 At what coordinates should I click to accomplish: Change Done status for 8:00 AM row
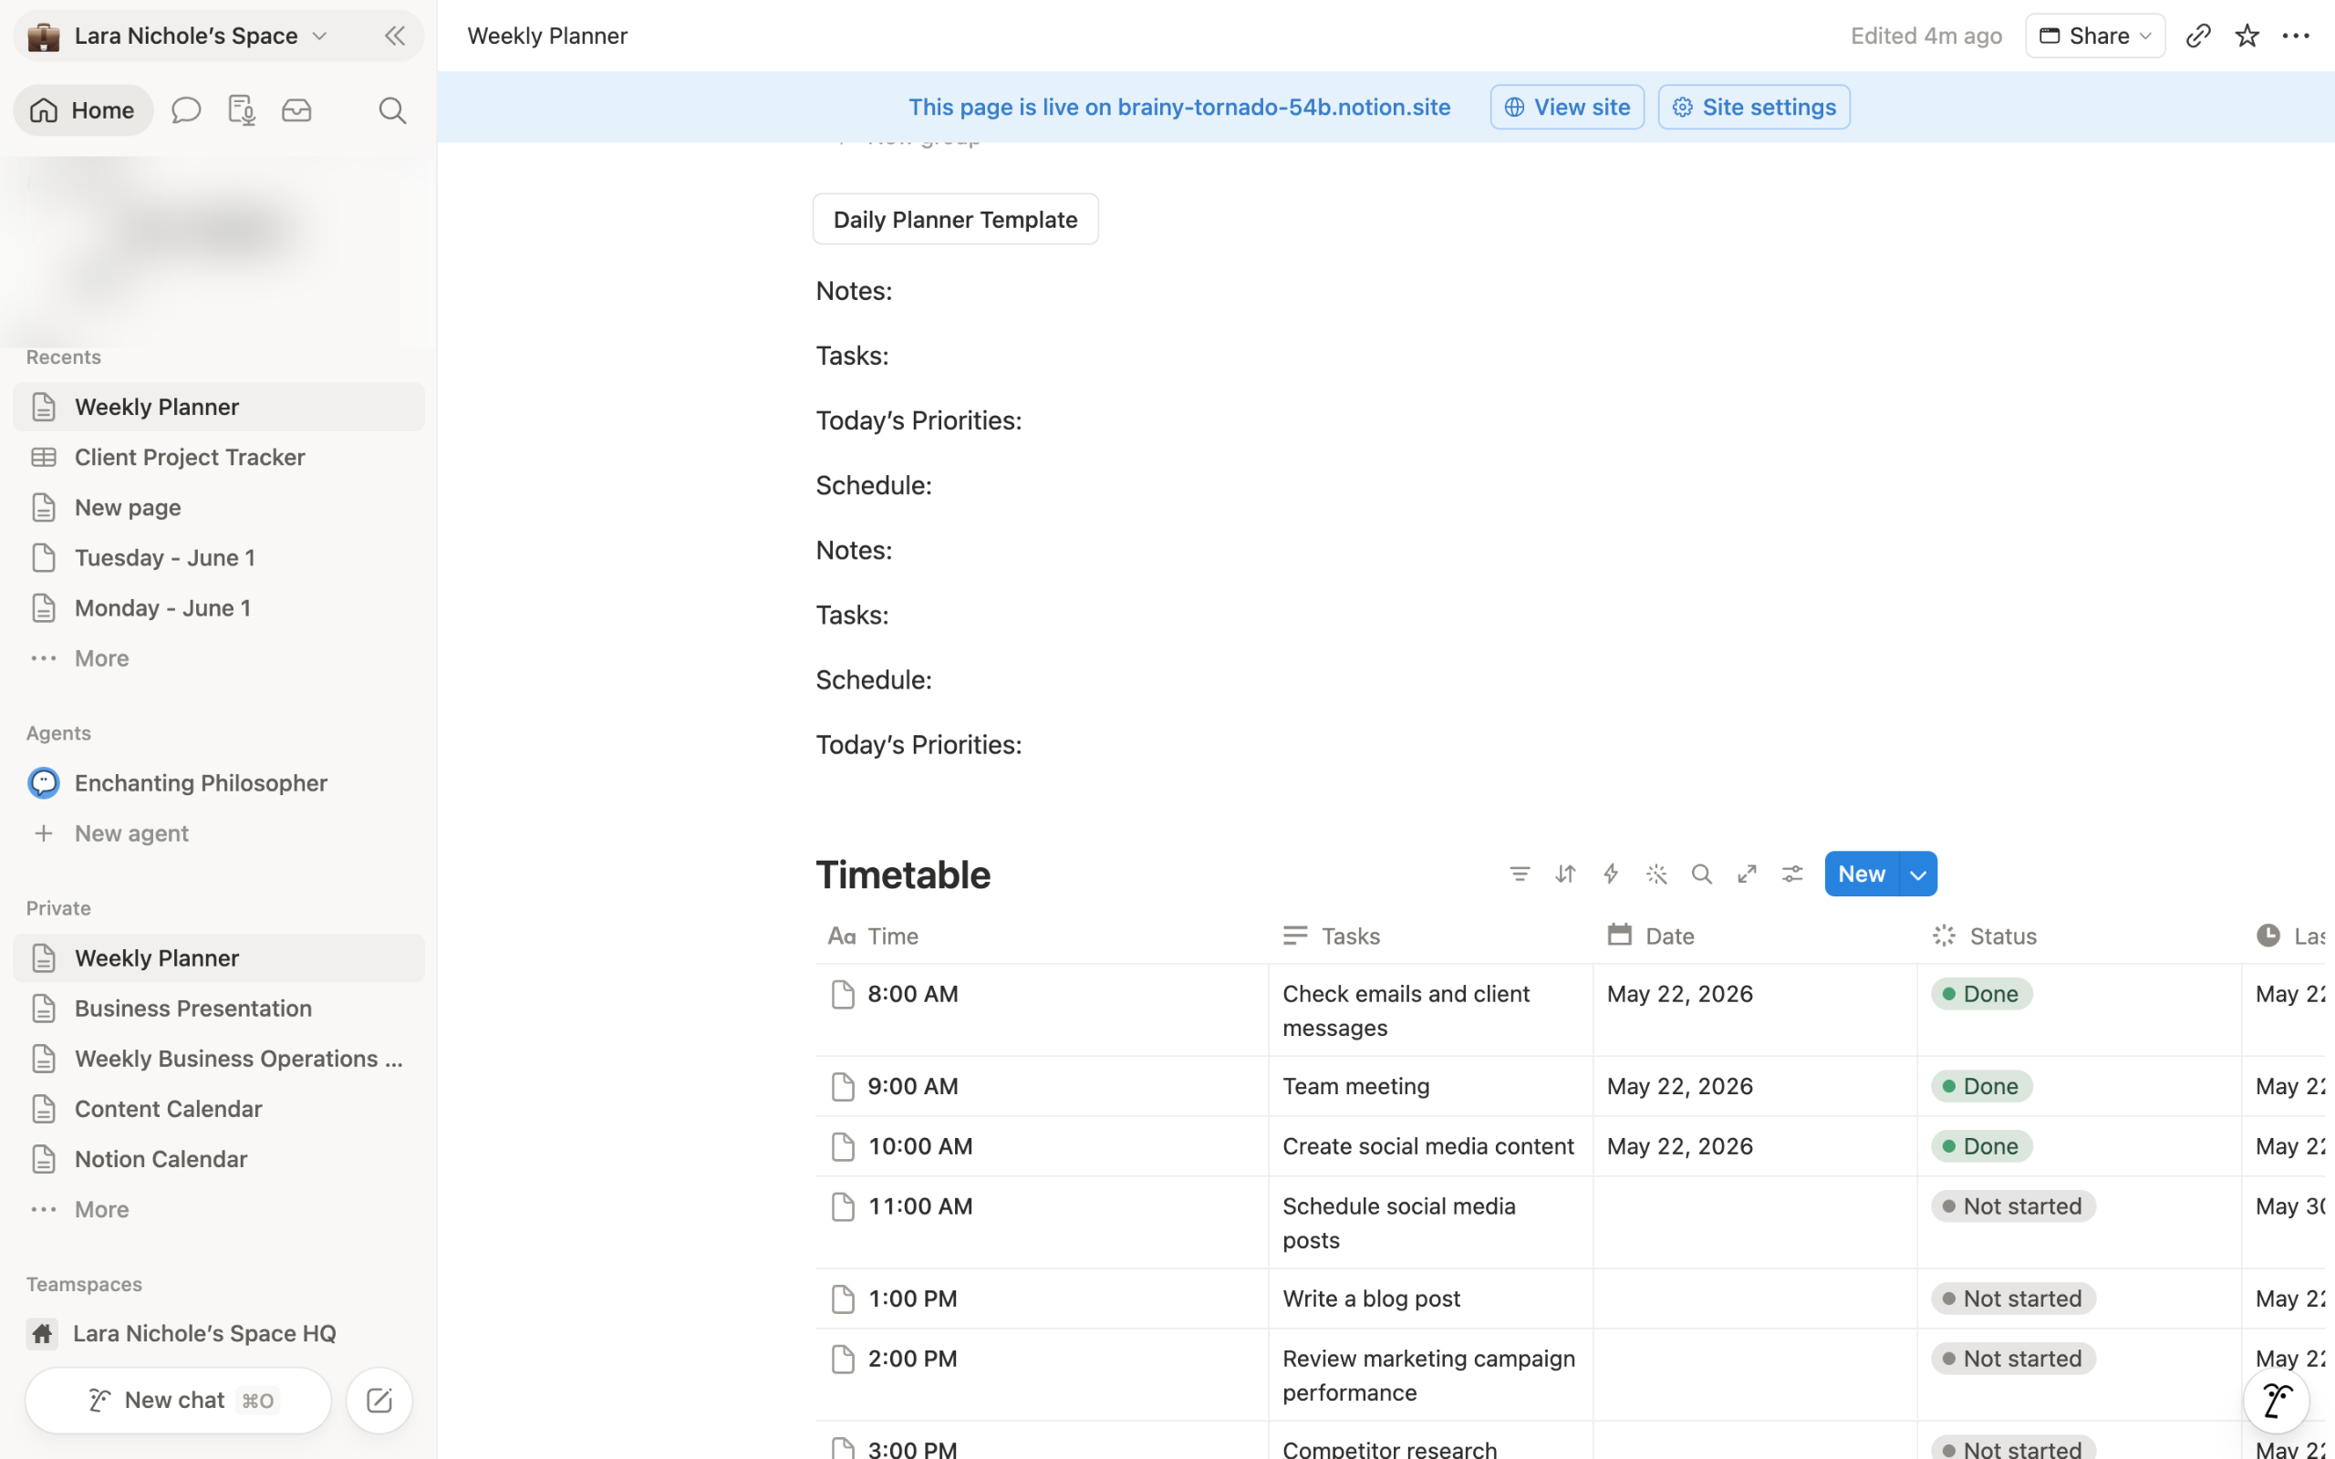click(x=1982, y=994)
